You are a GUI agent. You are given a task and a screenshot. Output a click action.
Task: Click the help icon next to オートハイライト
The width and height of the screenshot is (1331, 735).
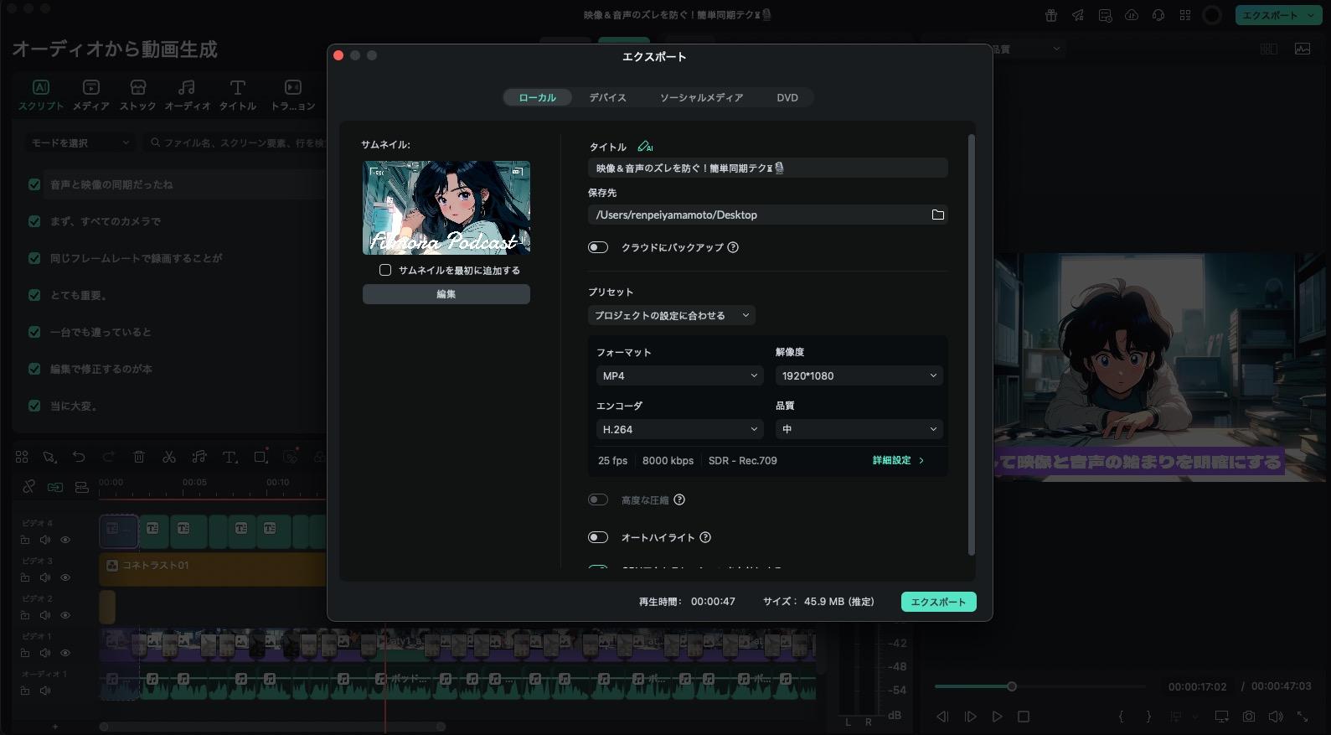[705, 537]
